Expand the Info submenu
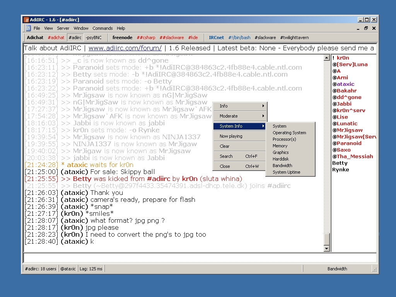This screenshot has width=396, height=297. click(x=240, y=106)
